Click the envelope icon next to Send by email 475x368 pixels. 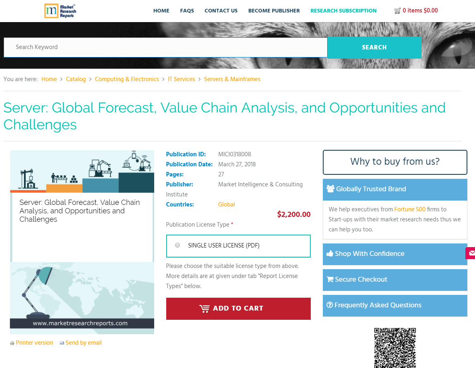click(x=62, y=343)
